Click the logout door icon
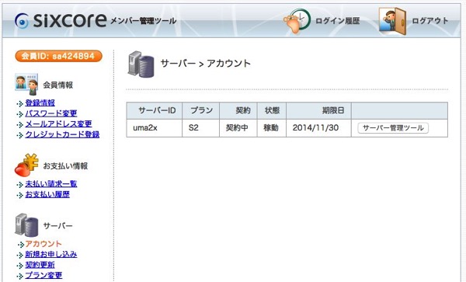This screenshot has height=282, width=466. [x=392, y=21]
